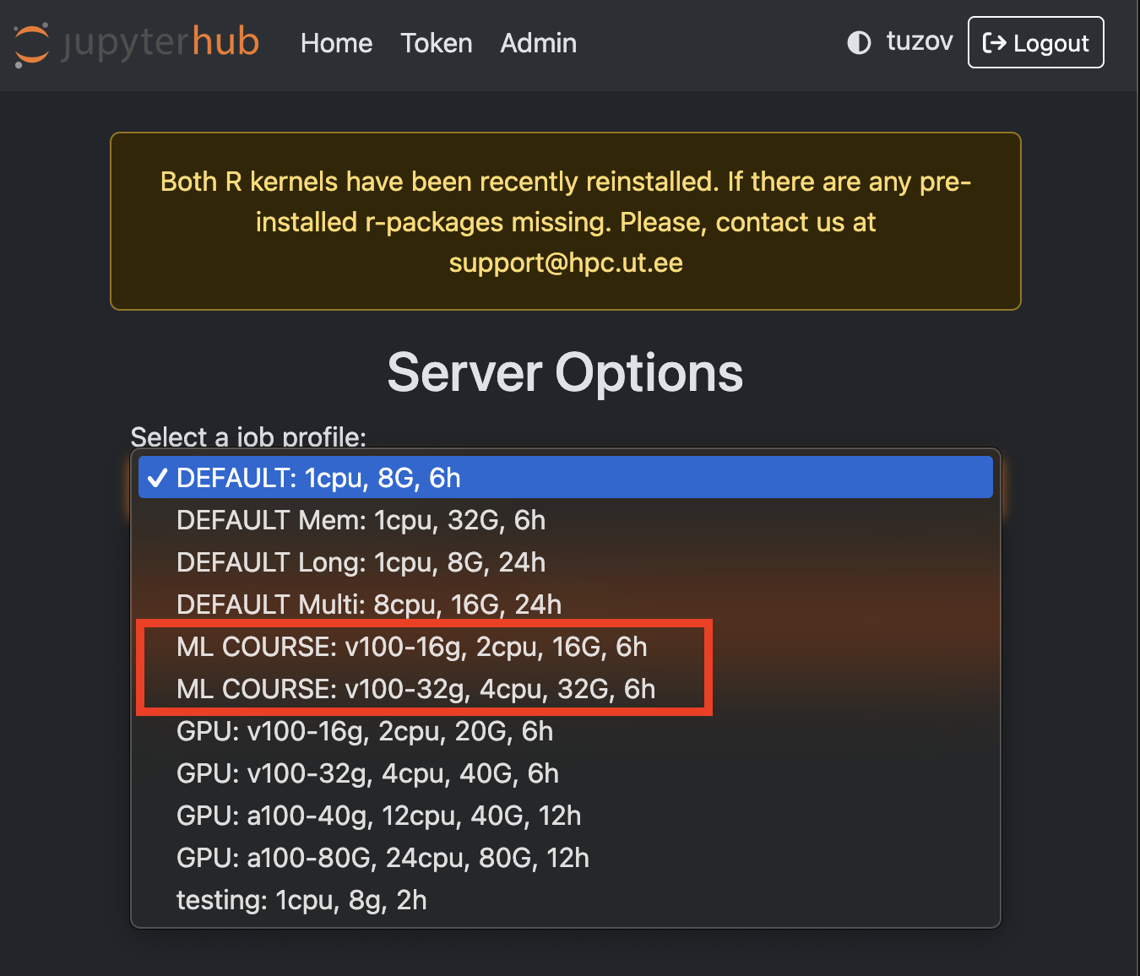This screenshot has height=976, width=1140.
Task: Select GPU: a100-40g, 12cpu, 40G, 12h
Action: 565,816
